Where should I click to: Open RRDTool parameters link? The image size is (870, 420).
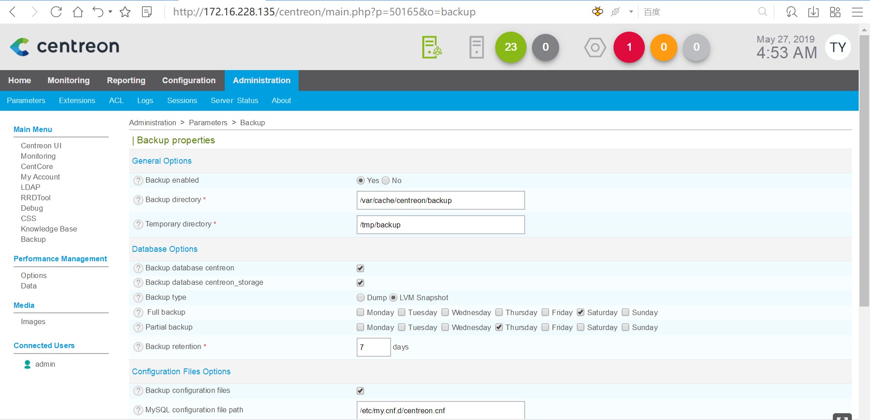(x=36, y=198)
